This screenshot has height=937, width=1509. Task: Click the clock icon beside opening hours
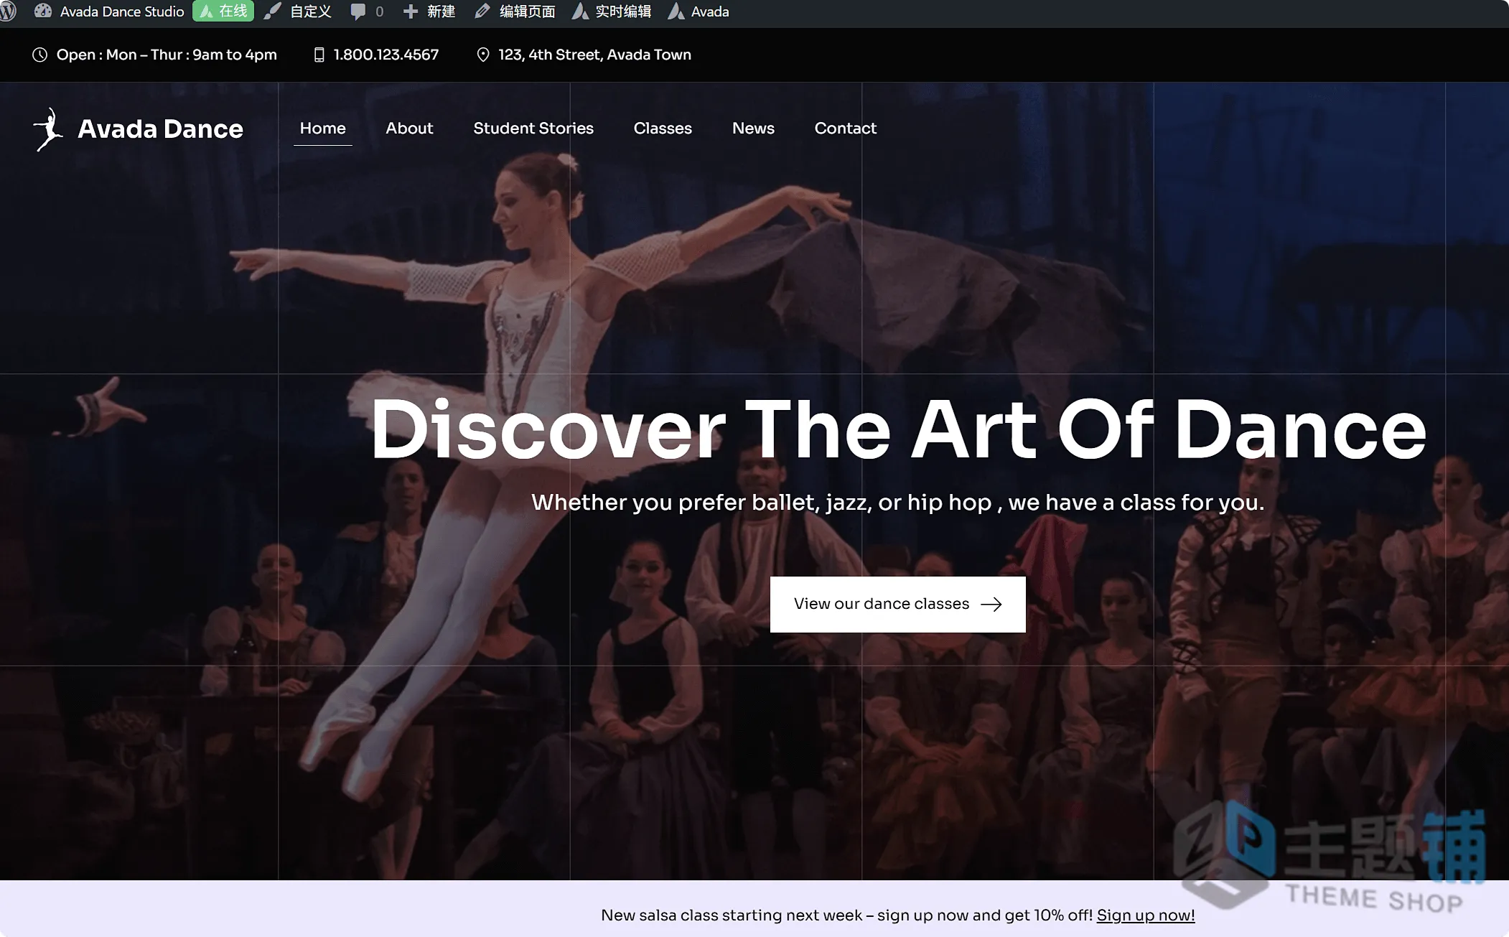click(40, 55)
